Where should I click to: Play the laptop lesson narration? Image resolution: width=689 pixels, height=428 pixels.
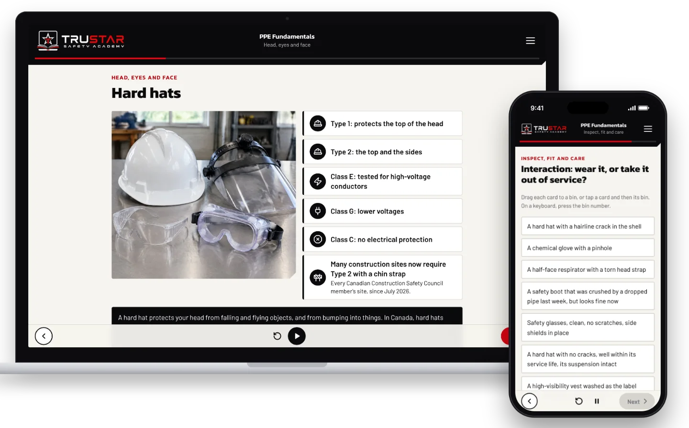coord(297,336)
